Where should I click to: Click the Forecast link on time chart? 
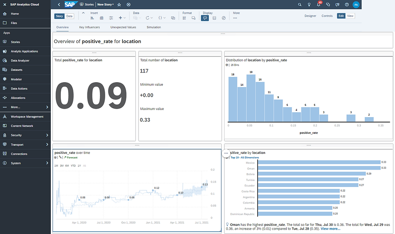[71, 157]
